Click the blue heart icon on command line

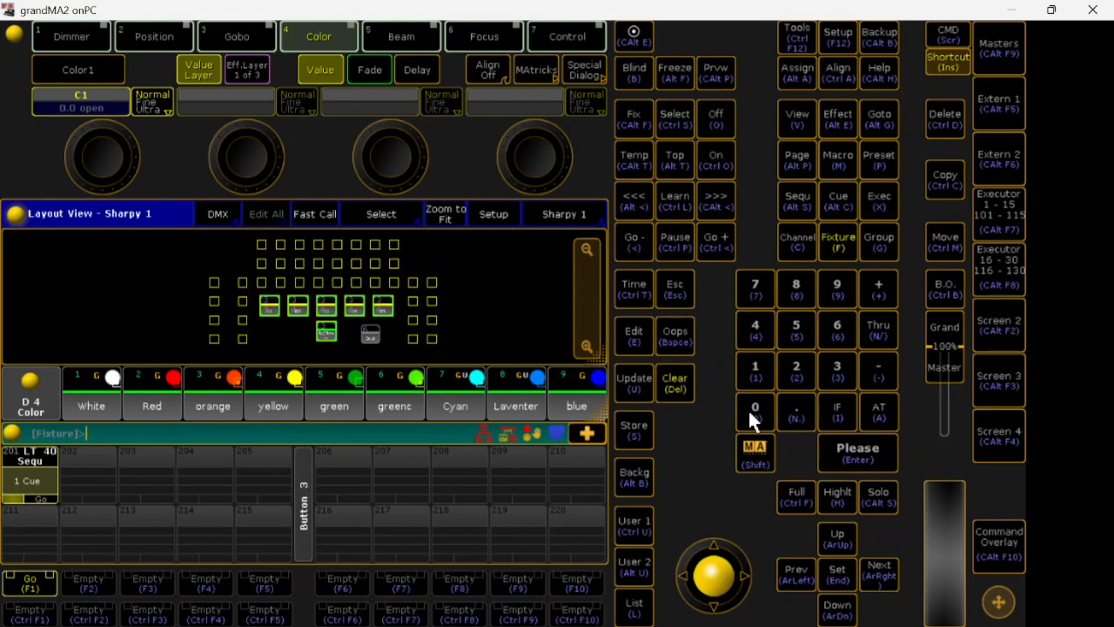click(556, 433)
